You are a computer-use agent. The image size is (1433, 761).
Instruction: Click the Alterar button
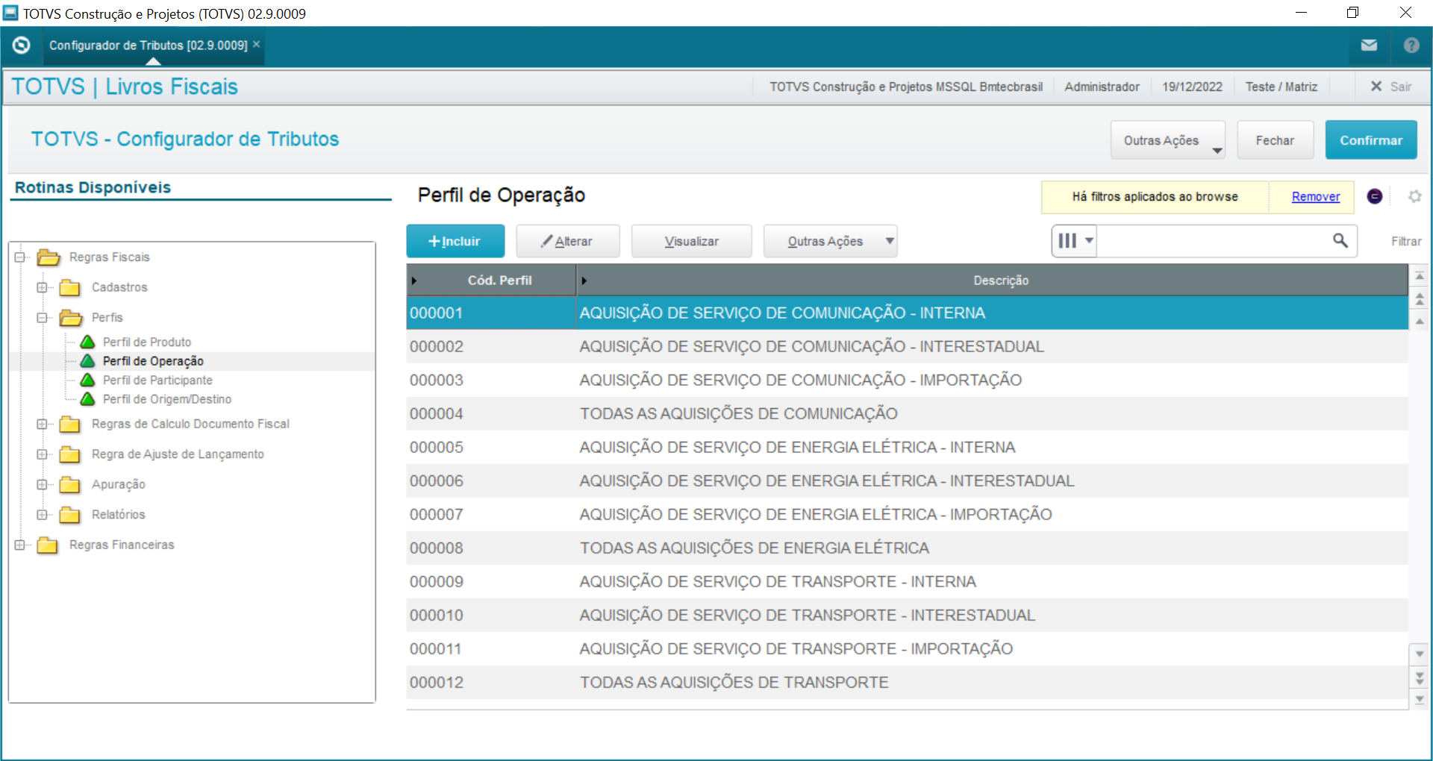(568, 241)
